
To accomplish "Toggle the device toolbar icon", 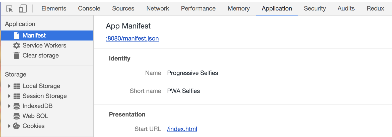I will click(23, 9).
